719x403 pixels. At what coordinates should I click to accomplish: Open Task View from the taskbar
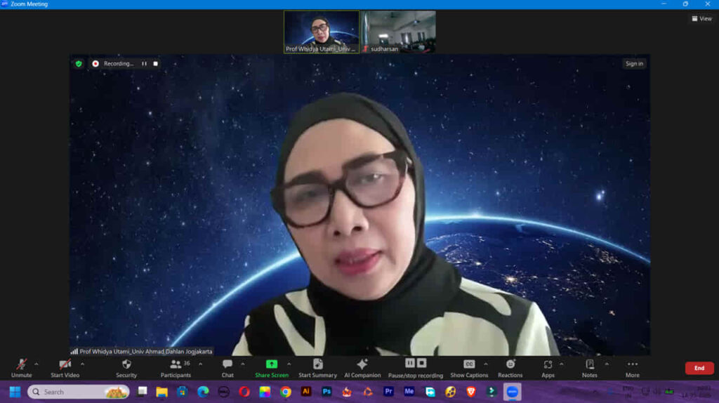tap(142, 392)
